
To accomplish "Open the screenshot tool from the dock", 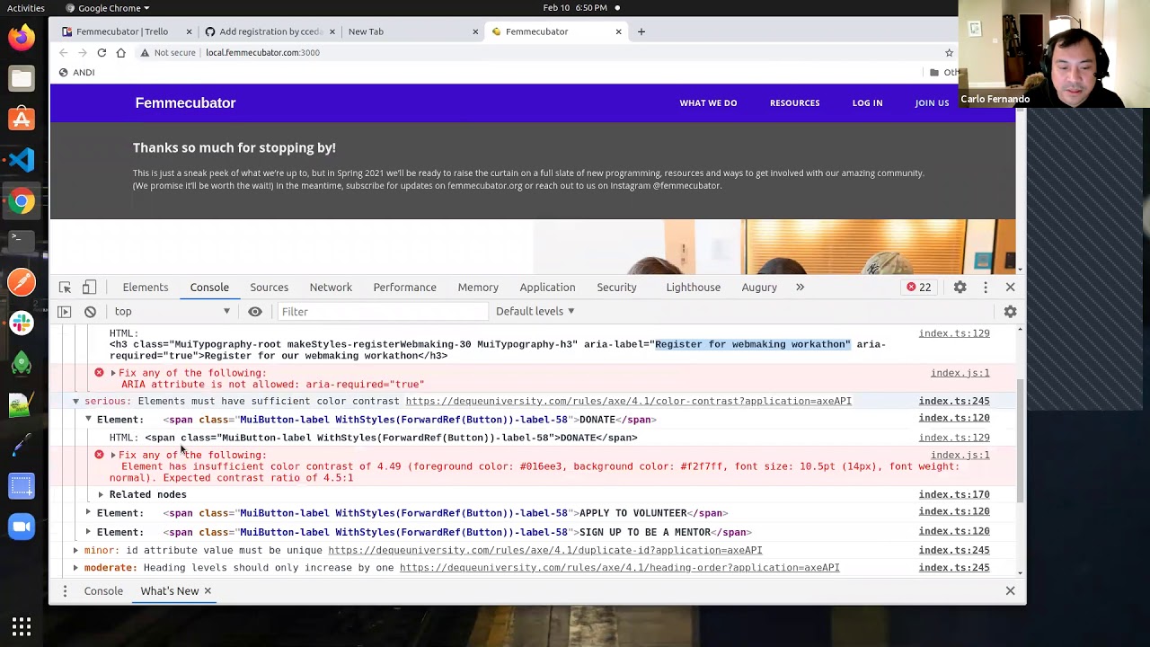I will point(22,487).
